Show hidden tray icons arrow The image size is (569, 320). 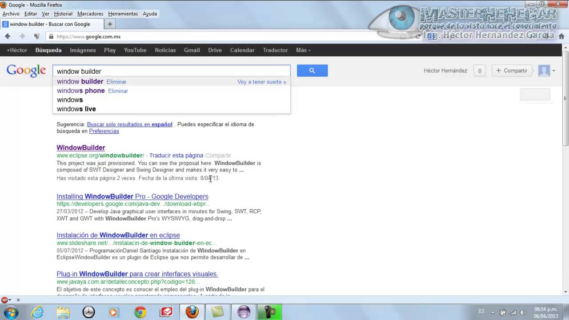coord(493,312)
